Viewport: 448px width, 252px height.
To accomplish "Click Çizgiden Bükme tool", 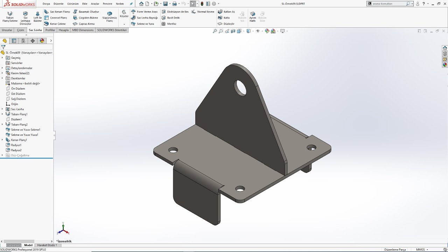I will pyautogui.click(x=85, y=17).
